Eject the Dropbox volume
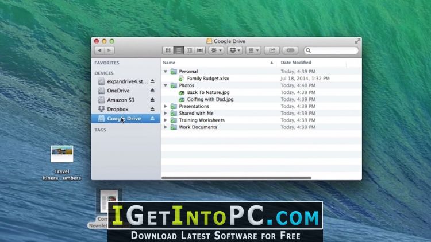The image size is (431, 242). click(x=152, y=109)
